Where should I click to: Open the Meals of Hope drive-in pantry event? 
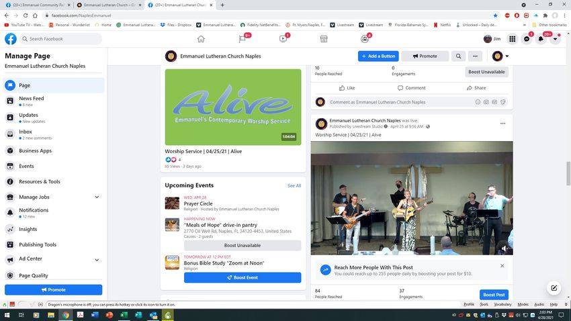click(x=220, y=225)
